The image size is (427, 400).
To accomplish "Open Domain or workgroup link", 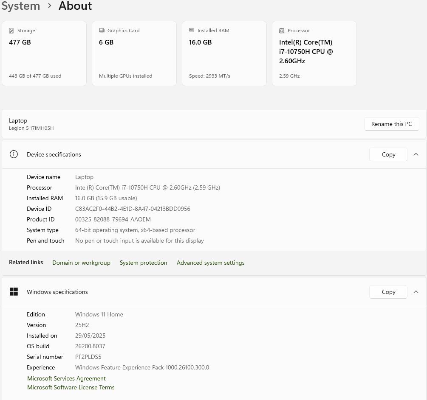I will [81, 263].
